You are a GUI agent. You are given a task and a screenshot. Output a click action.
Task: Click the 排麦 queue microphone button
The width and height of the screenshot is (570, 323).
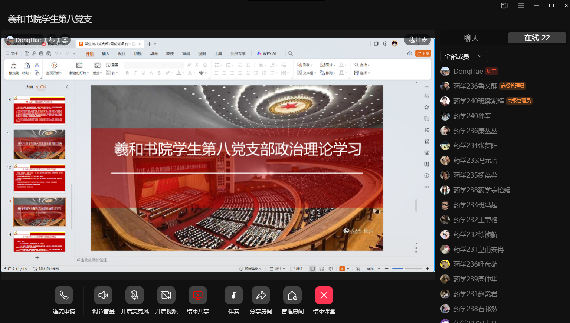click(x=417, y=40)
